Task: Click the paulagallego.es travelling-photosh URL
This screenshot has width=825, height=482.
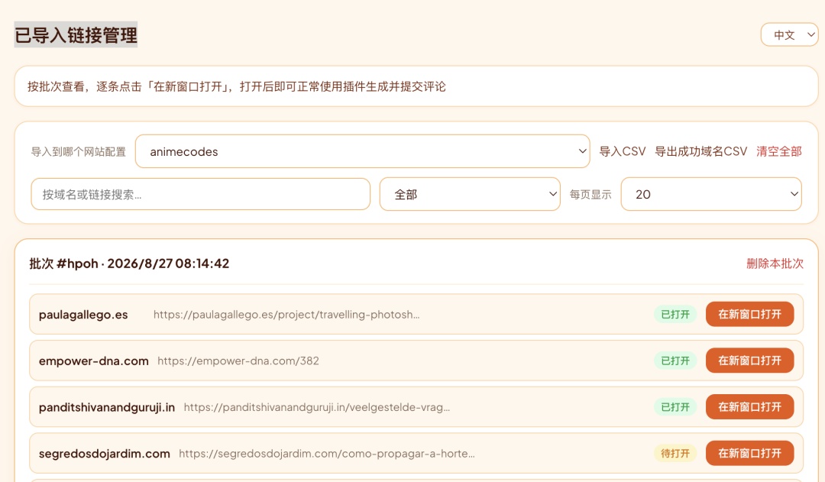Action: pos(286,315)
